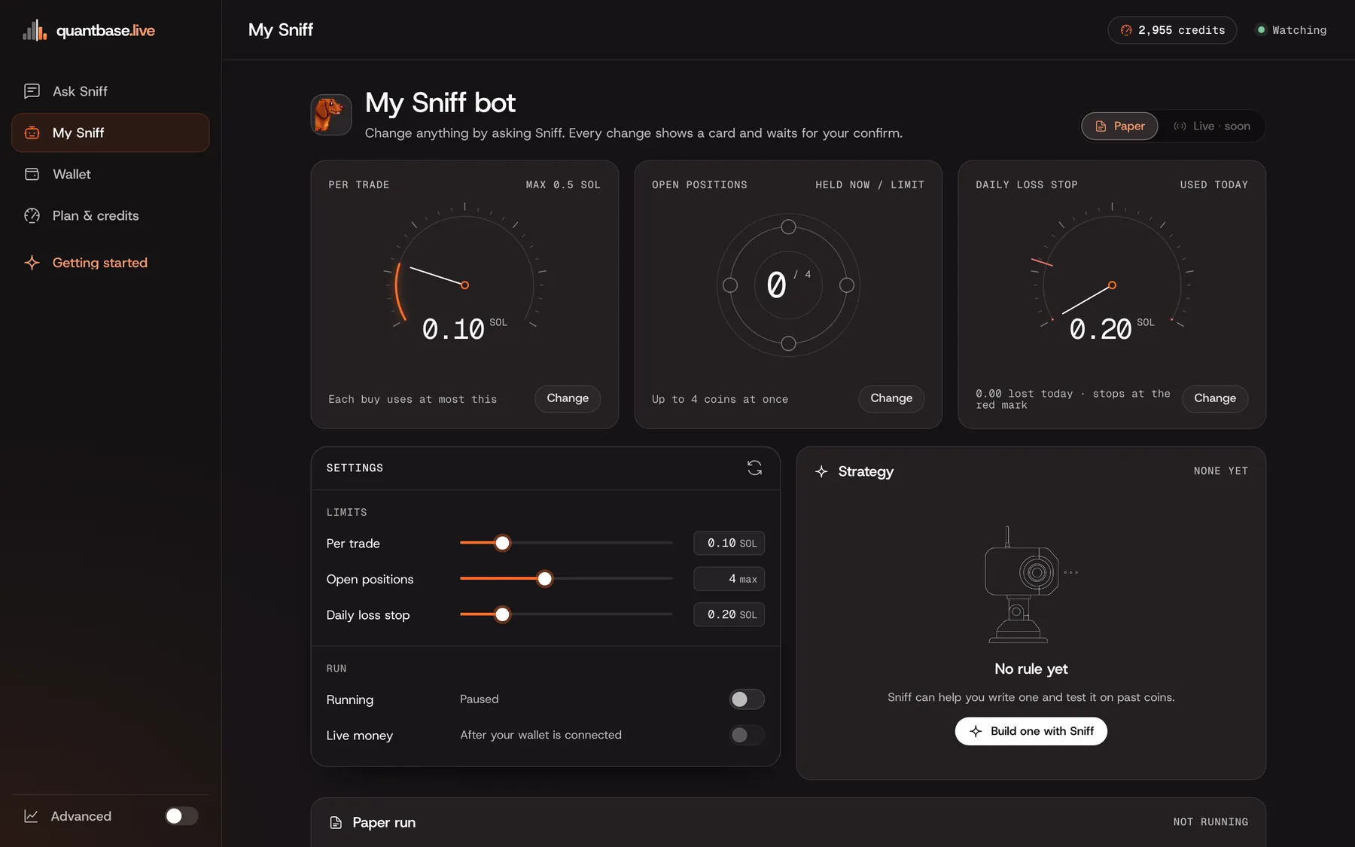Click Change on the Per Trade card
Screen dimensions: 1355x847
568,398
